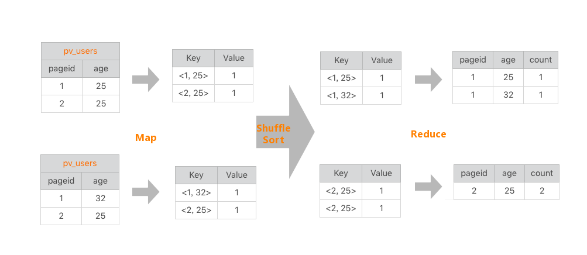
Task: Select the age header in the top pv_users table
Action: pyautogui.click(x=101, y=68)
